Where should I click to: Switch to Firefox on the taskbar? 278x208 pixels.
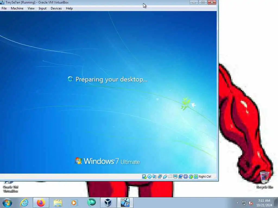click(x=41, y=203)
